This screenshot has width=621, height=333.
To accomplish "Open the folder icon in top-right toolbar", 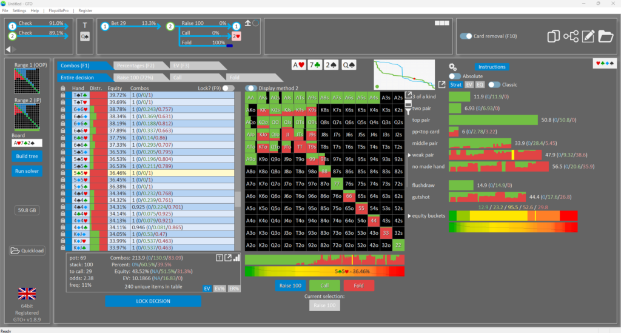I will pyautogui.click(x=606, y=36).
